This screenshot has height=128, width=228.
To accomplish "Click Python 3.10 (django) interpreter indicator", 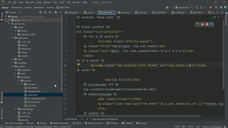I will (x=212, y=127).
